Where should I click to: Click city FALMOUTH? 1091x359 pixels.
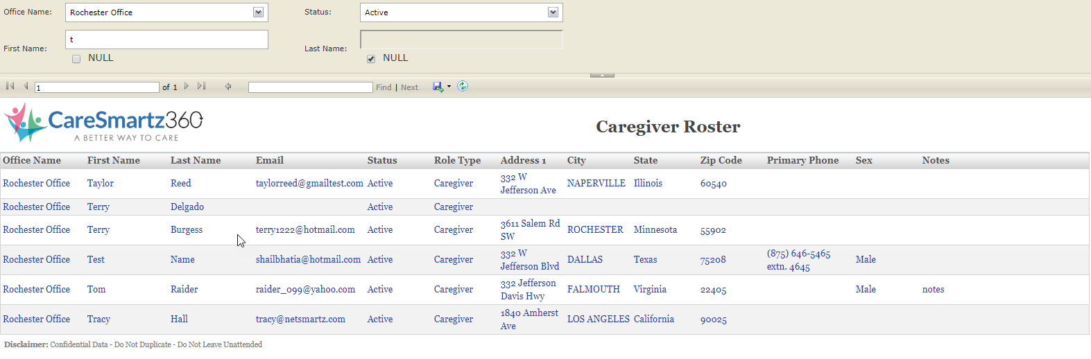click(594, 289)
